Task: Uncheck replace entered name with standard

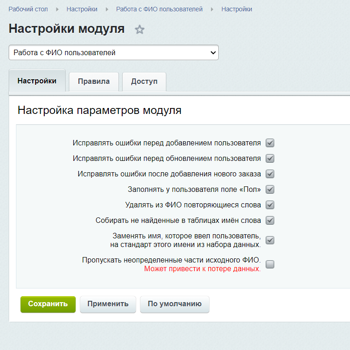Action: pos(270,240)
